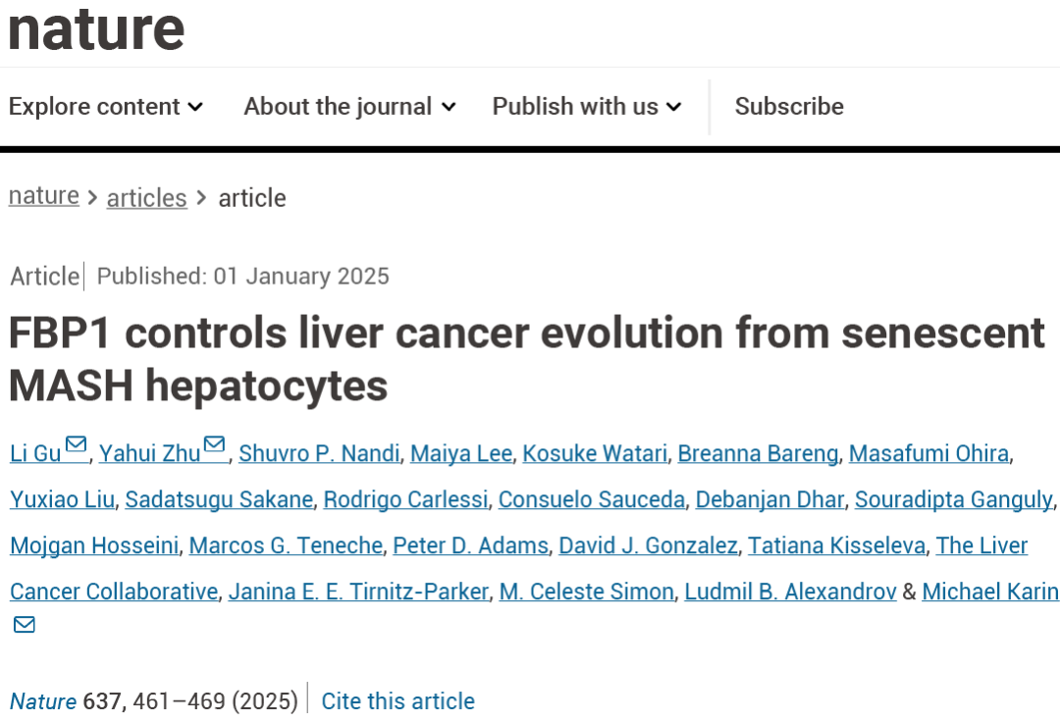The width and height of the screenshot is (1060, 722).
Task: Go to nature breadcrumb link
Action: click(44, 196)
